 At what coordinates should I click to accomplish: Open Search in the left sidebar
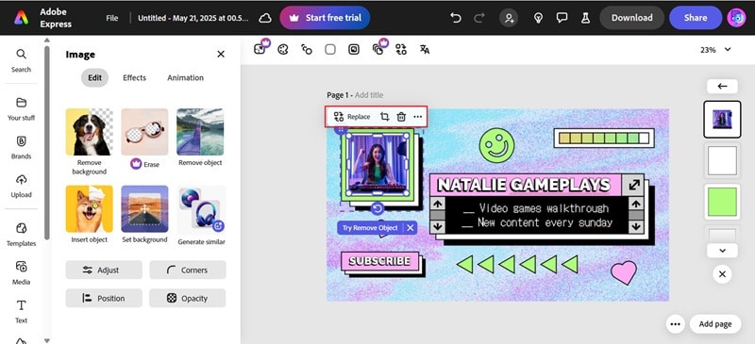21,60
